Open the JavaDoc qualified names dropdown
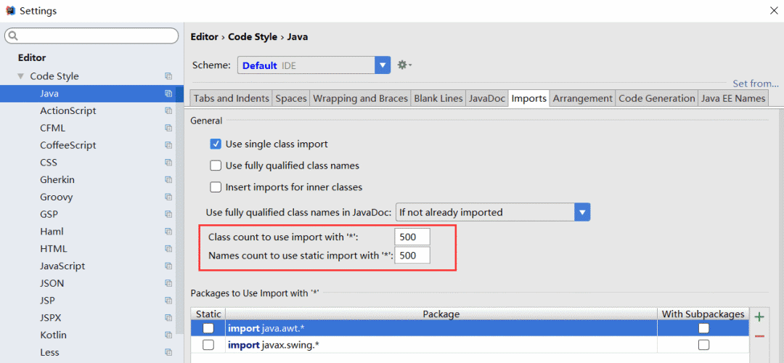 581,212
